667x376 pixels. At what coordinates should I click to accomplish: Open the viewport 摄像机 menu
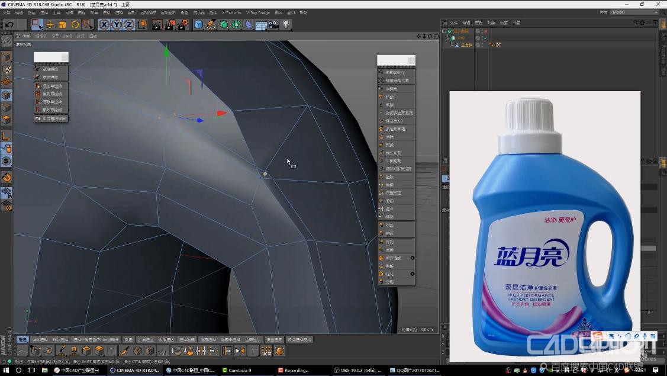pos(41,36)
